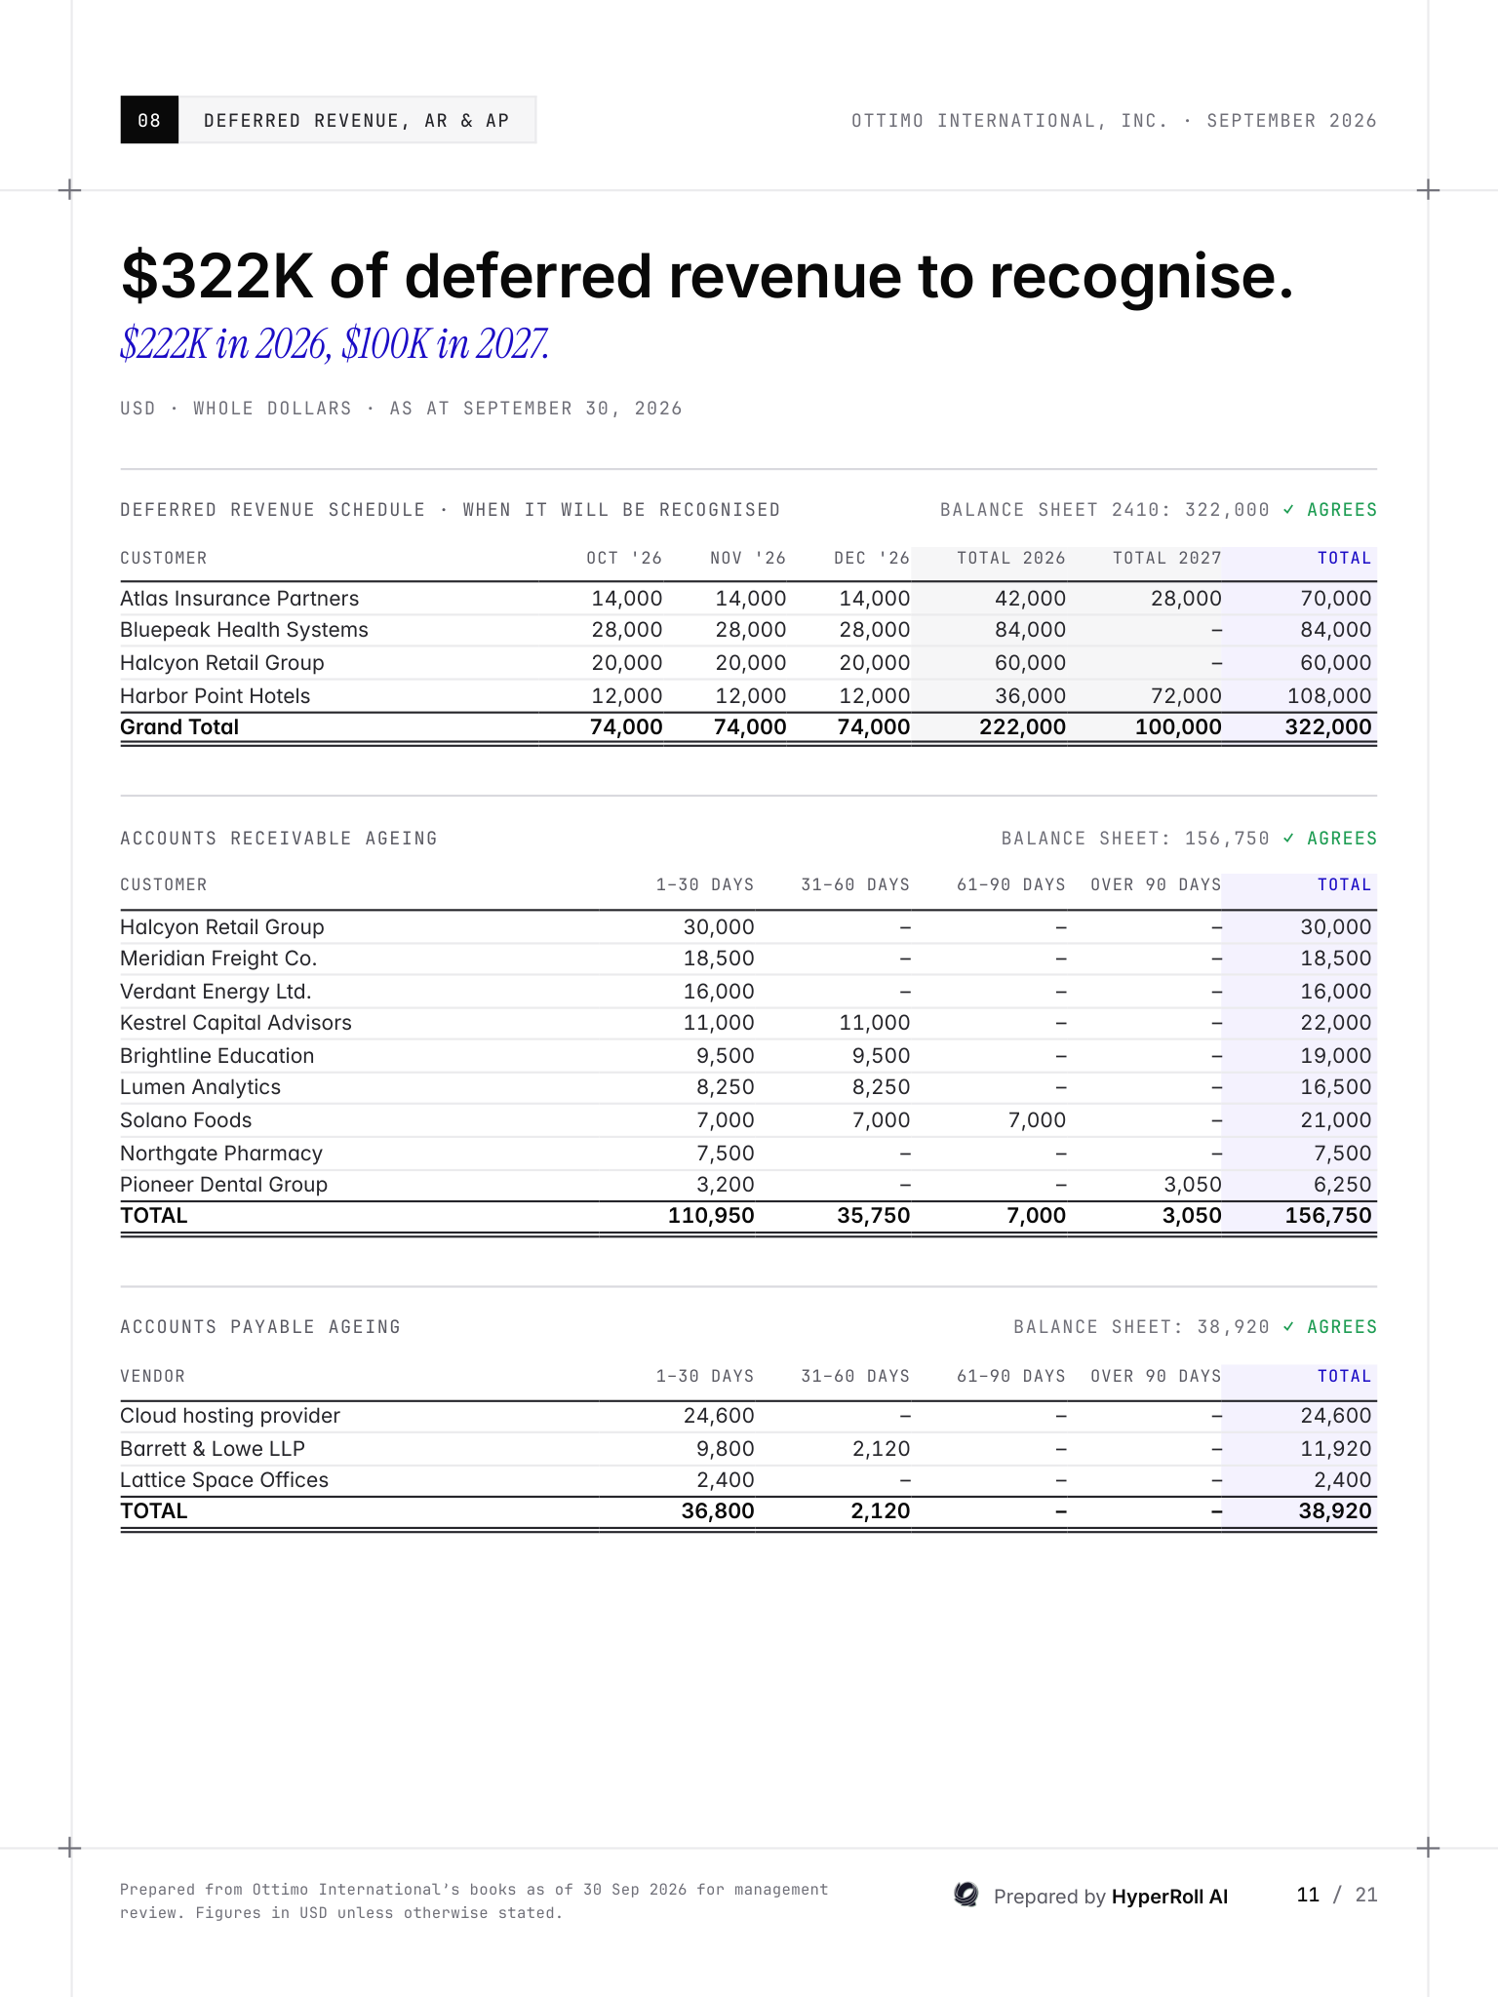
Task: Click 'Meridian Freight Co.' in AR ageing
Action: tap(218, 959)
